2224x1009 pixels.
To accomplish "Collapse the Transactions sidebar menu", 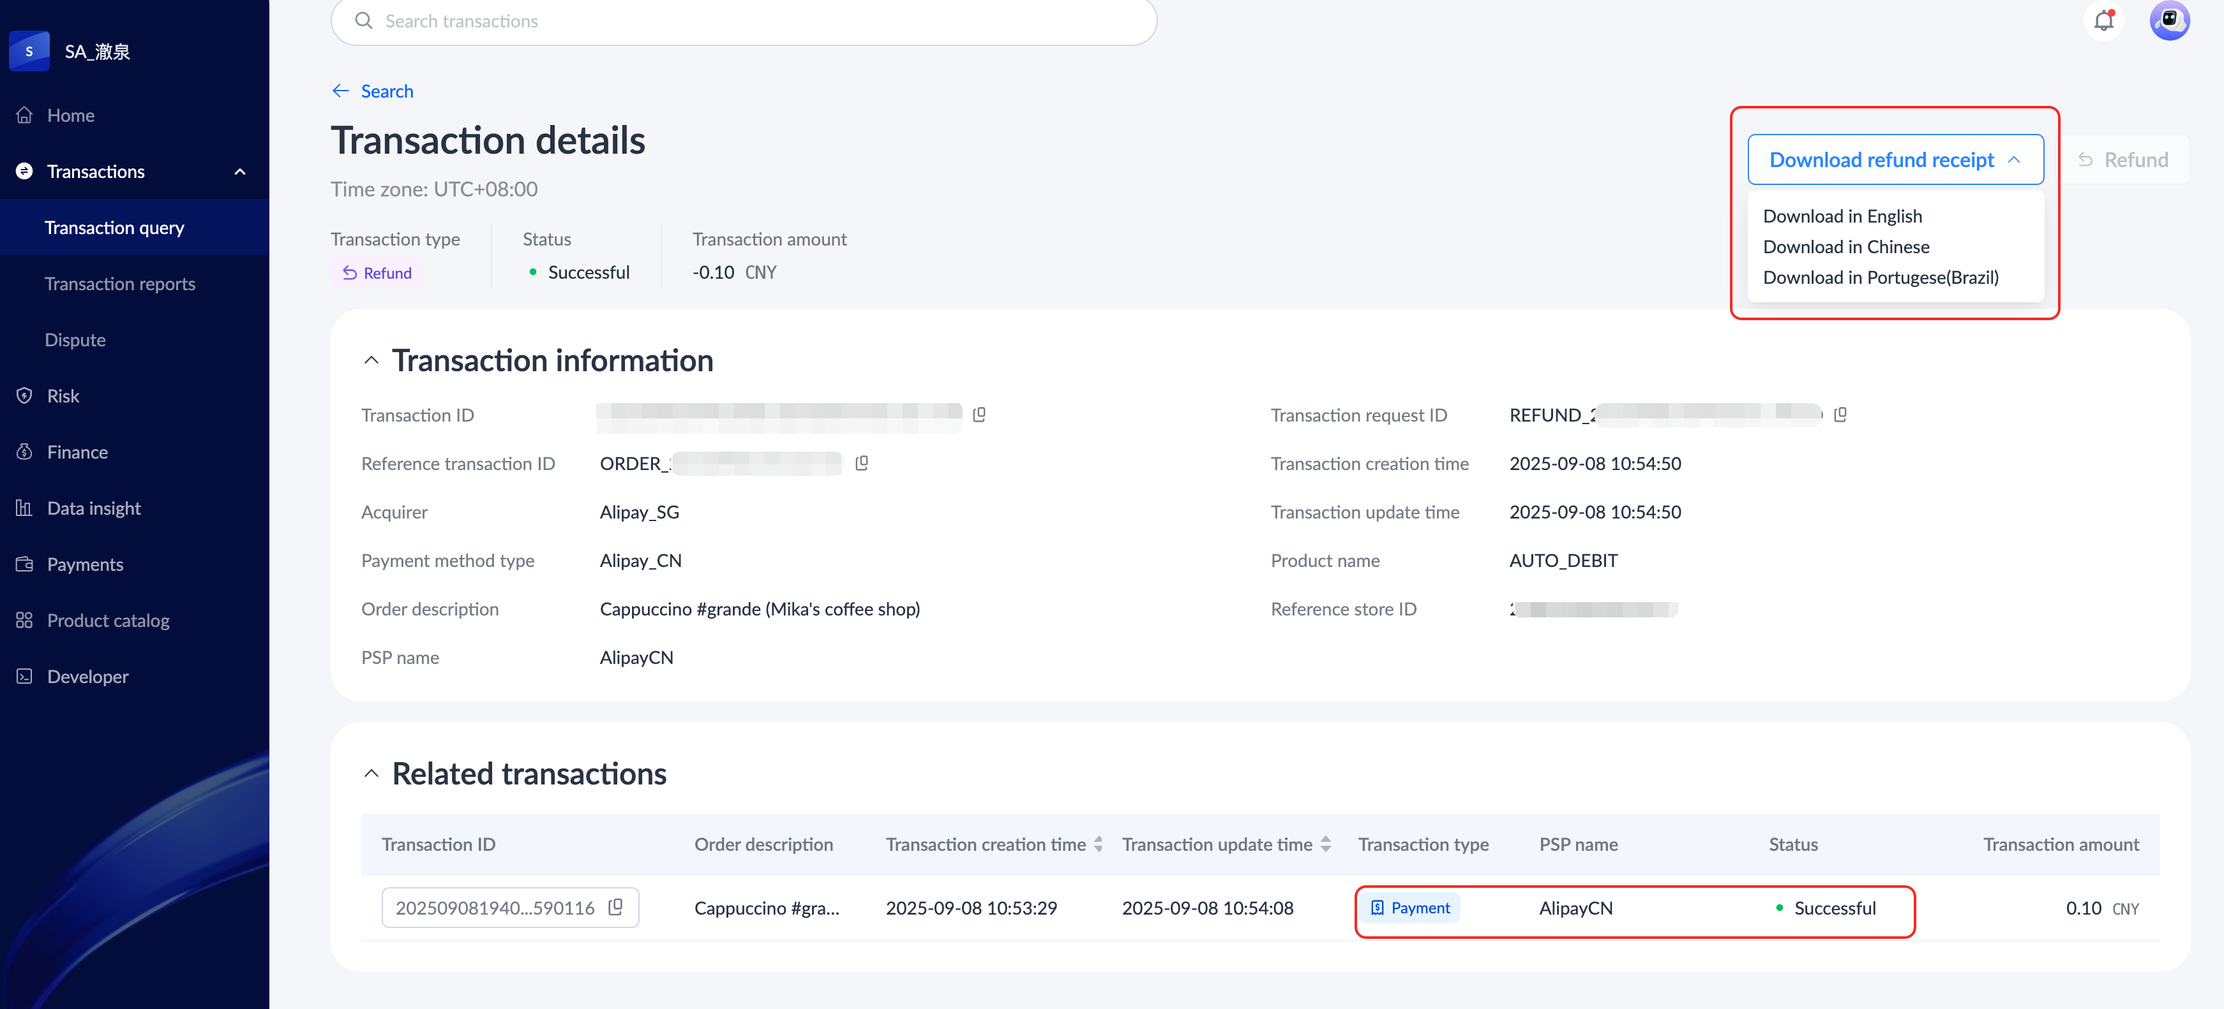I will pos(240,172).
